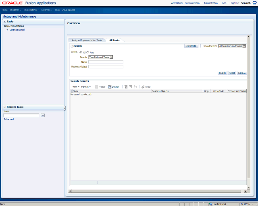Click the Advanced link under Search: Tasks

pos(9,119)
